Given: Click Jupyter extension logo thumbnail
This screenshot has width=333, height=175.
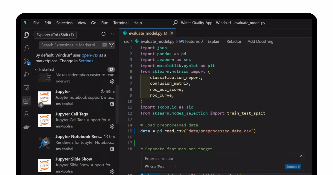Looking at the screenshot, I should pyautogui.click(x=45, y=98).
